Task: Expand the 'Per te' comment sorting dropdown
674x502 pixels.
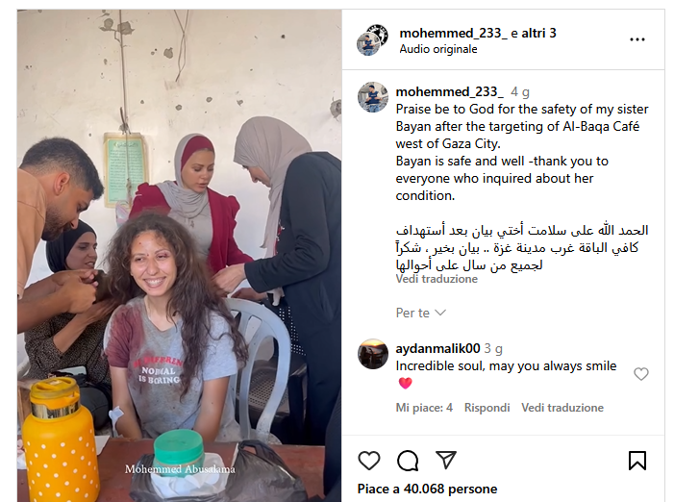Action: 421,313
